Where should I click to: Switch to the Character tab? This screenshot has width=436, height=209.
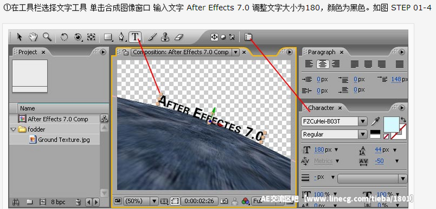tap(321, 107)
